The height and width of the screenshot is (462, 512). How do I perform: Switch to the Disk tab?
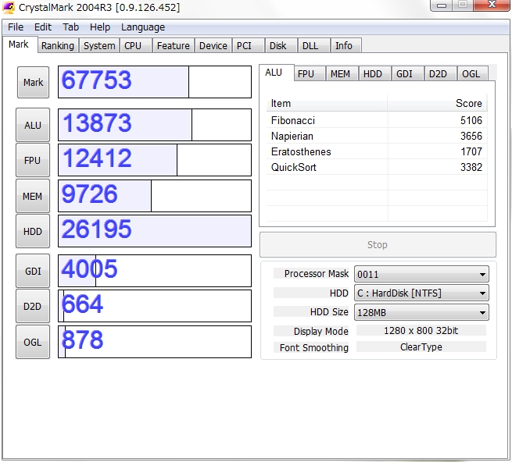pyautogui.click(x=281, y=45)
